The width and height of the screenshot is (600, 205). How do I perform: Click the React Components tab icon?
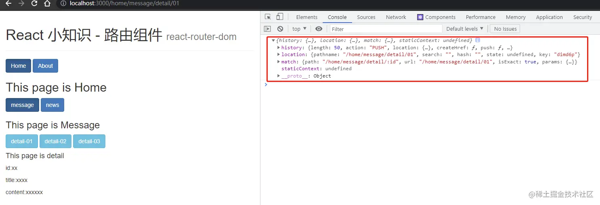420,17
